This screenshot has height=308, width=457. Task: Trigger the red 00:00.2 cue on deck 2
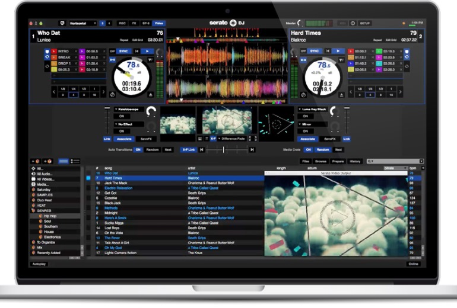coord(351,51)
